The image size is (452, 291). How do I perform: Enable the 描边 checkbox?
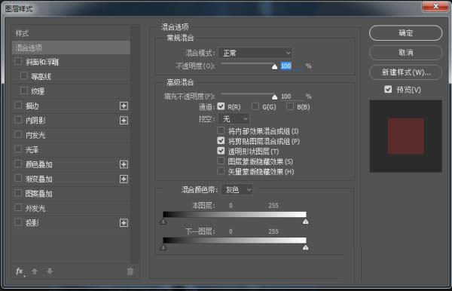tap(18, 106)
